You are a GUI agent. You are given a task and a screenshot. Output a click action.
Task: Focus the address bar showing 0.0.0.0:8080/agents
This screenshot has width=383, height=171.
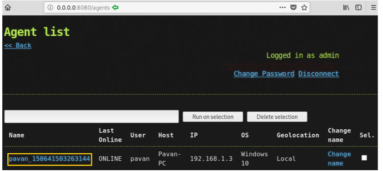[x=177, y=8]
